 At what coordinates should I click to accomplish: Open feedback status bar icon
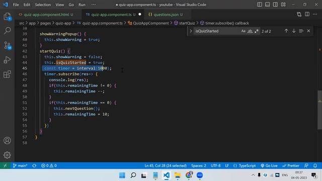pos(306,165)
